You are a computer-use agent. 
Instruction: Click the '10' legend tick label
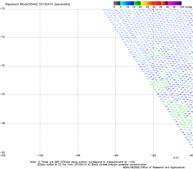pos(128,7)
